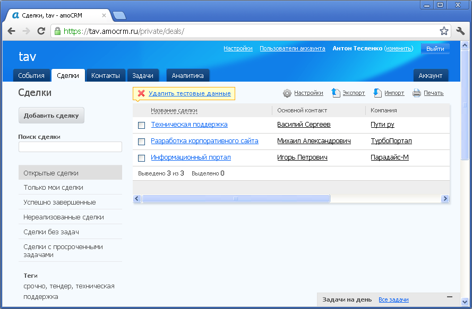Image resolution: width=472 pixels, height=309 pixels.
Task: Check the Информационный портал deal checkbox
Action: tap(141, 157)
